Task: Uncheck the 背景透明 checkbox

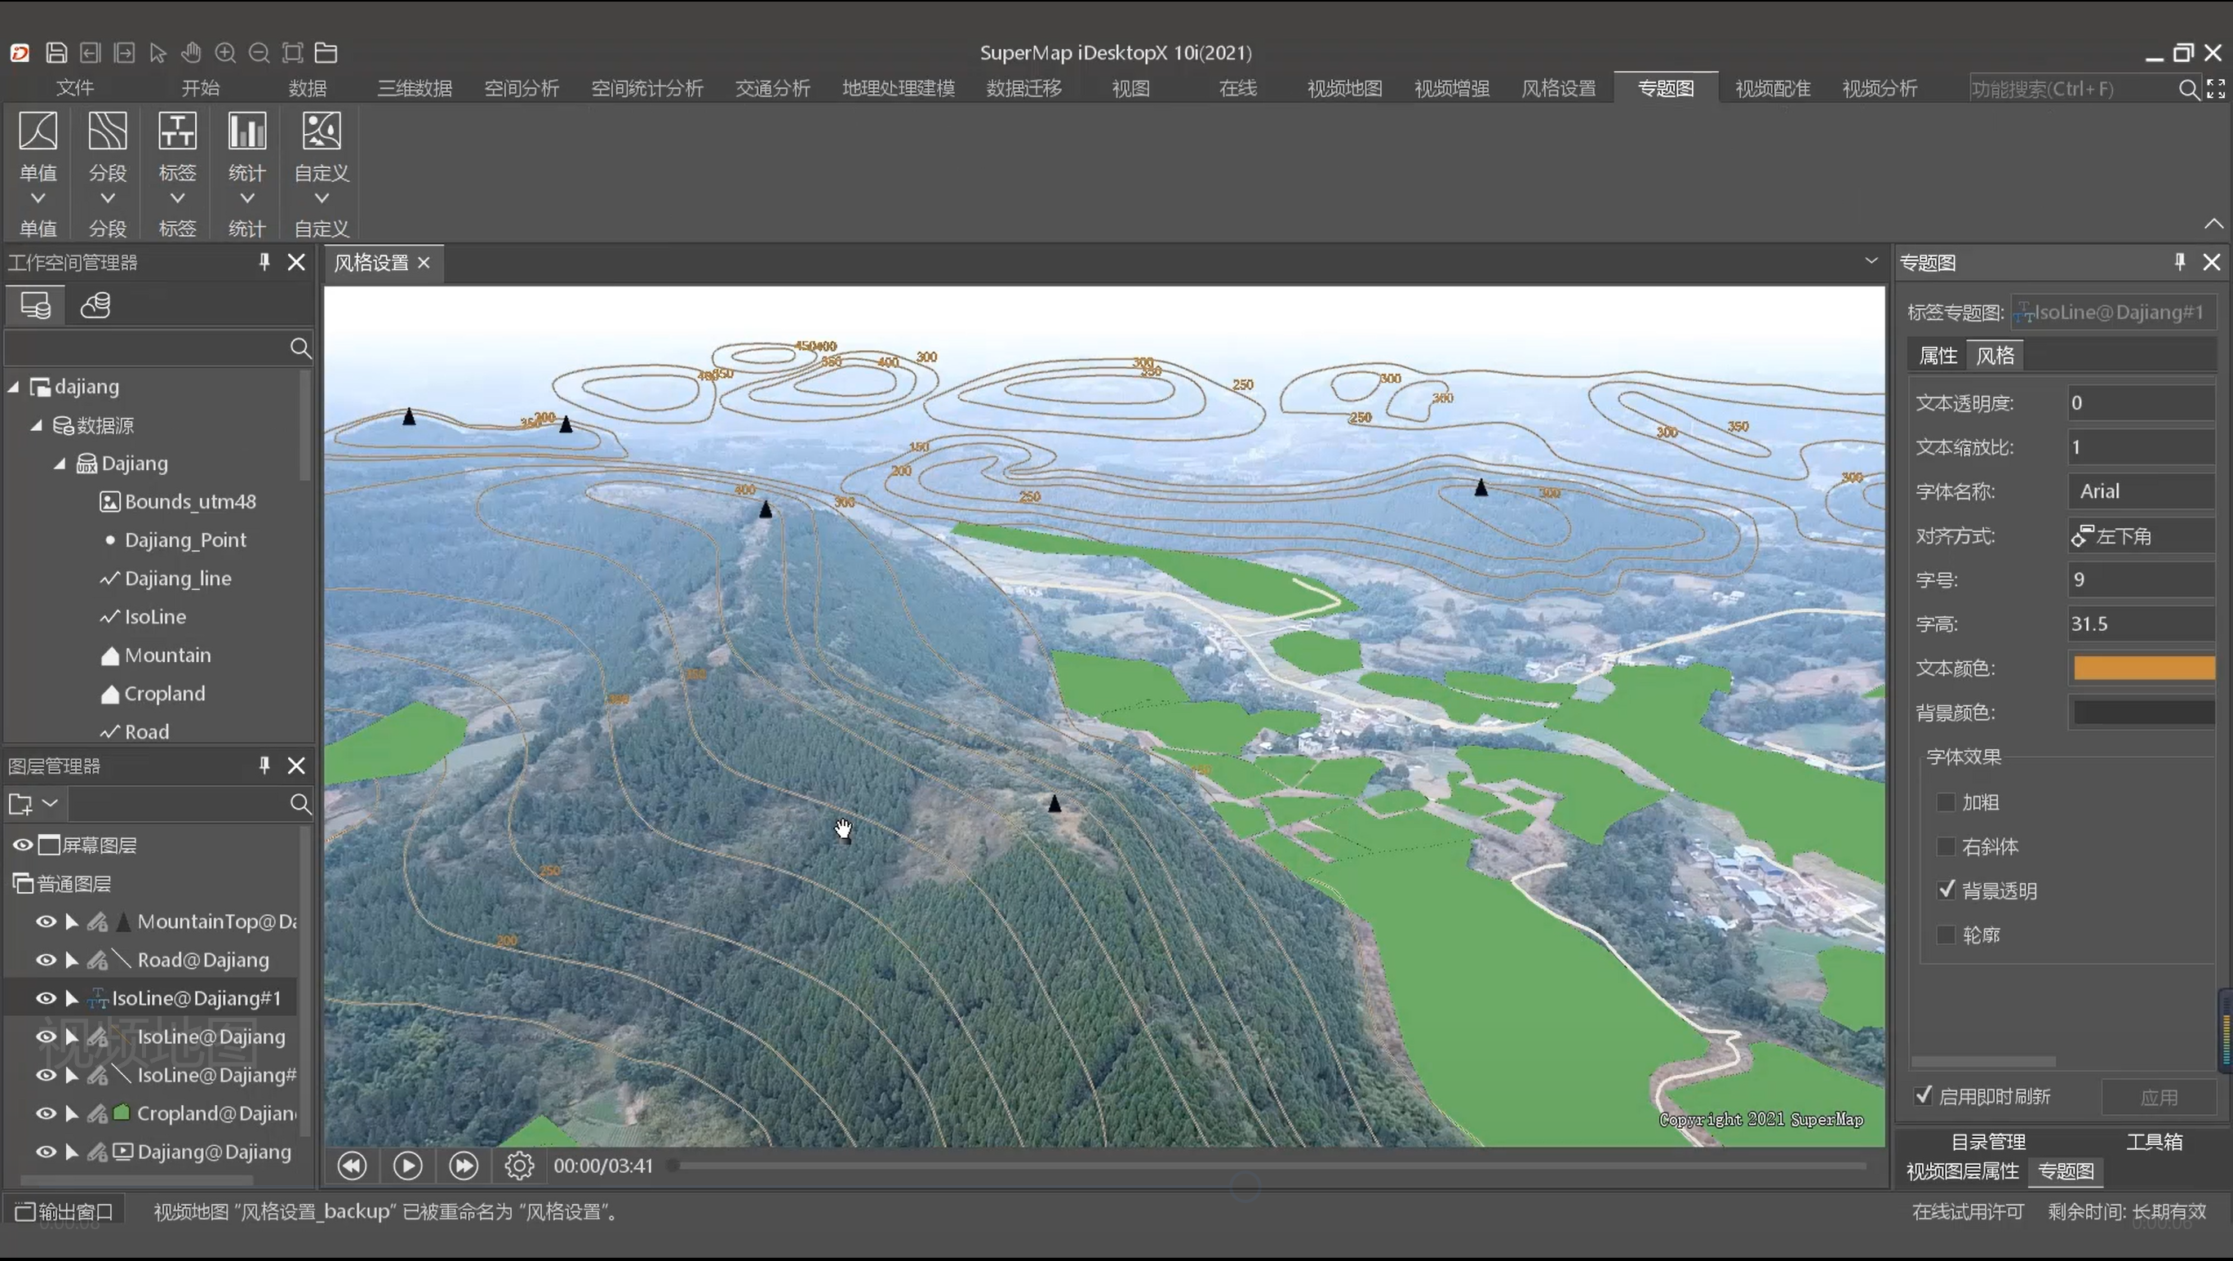Action: tap(1946, 890)
